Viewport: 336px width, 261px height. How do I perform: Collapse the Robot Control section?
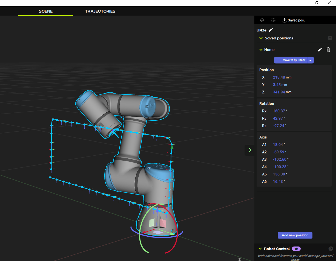coord(260,248)
